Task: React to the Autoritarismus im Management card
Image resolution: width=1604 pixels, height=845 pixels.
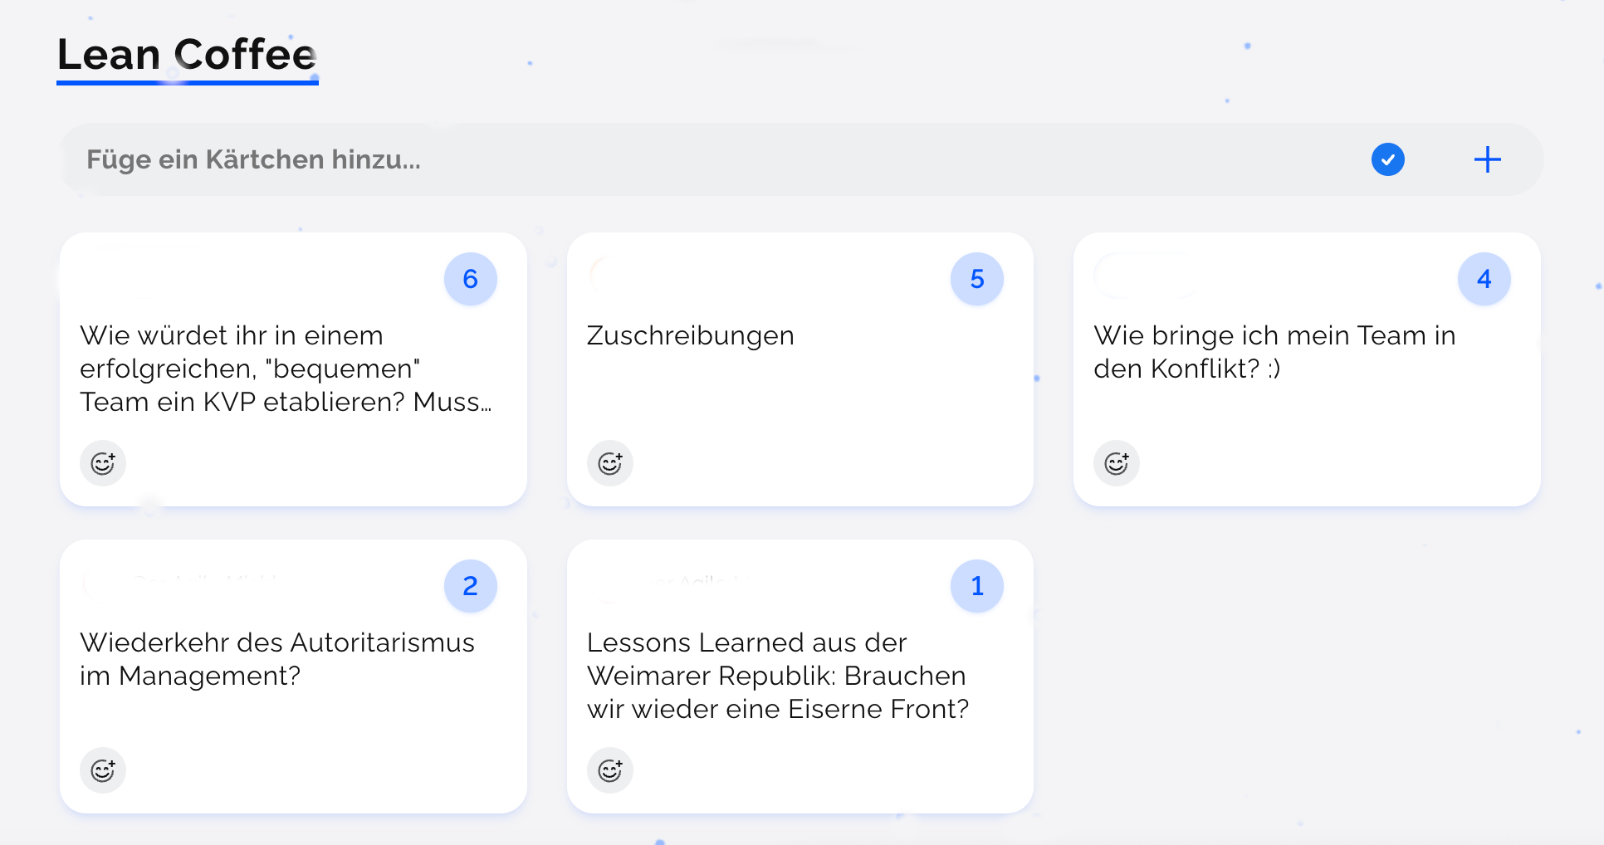Action: [103, 770]
